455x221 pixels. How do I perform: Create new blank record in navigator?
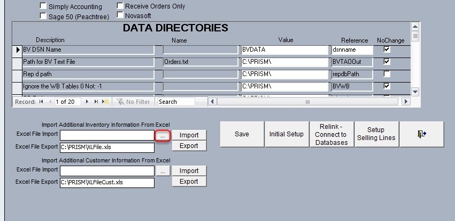pos(105,102)
